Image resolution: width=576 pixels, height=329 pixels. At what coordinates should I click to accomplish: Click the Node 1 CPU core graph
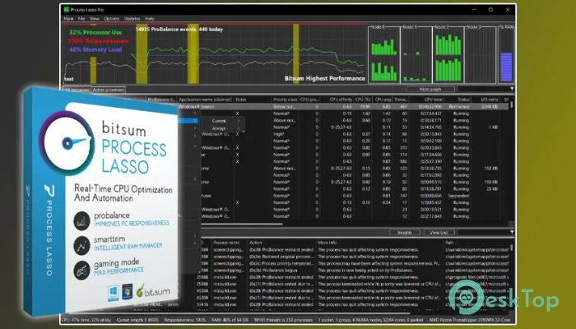[x=416, y=55]
